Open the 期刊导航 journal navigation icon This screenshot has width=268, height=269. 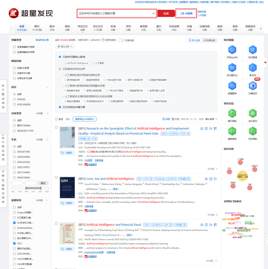pyautogui.click(x=231, y=114)
